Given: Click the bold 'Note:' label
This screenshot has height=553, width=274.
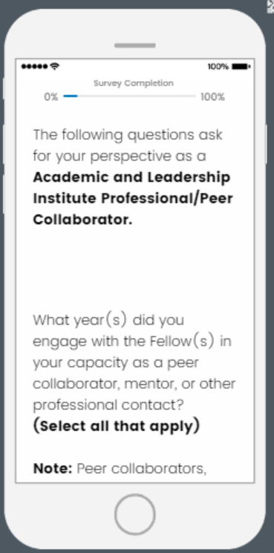Looking at the screenshot, I should [x=53, y=468].
